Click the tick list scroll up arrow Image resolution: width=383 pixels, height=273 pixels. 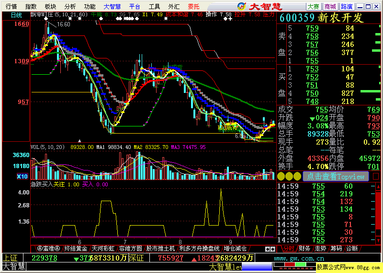coord(378,187)
